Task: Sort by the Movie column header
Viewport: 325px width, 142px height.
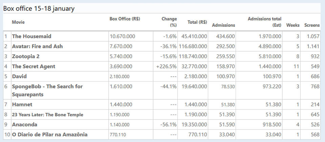Action: click(18, 22)
